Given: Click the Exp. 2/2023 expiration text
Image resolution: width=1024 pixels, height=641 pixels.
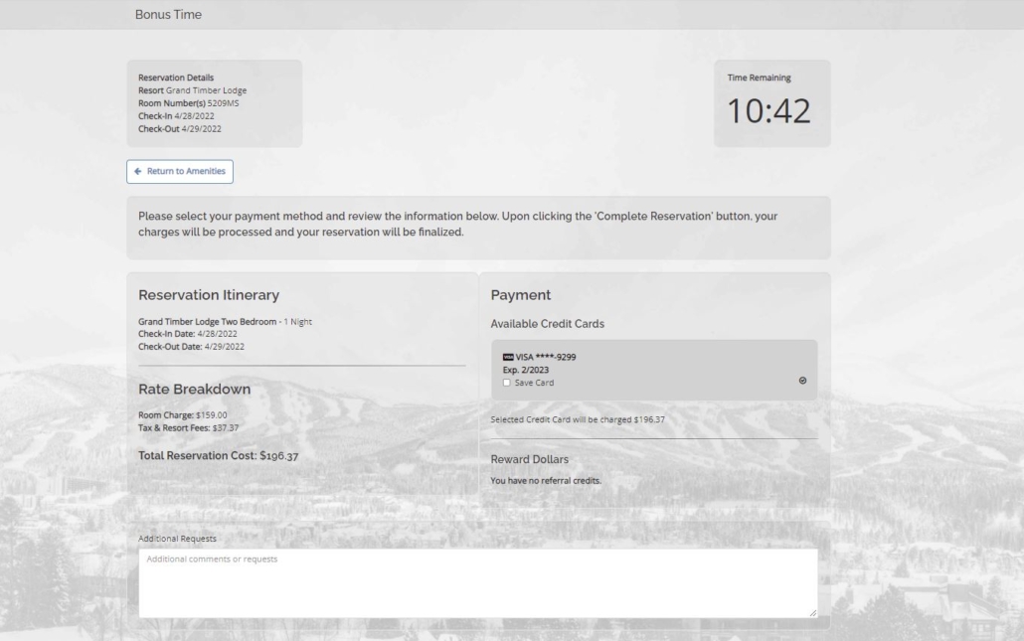Looking at the screenshot, I should pyautogui.click(x=526, y=370).
